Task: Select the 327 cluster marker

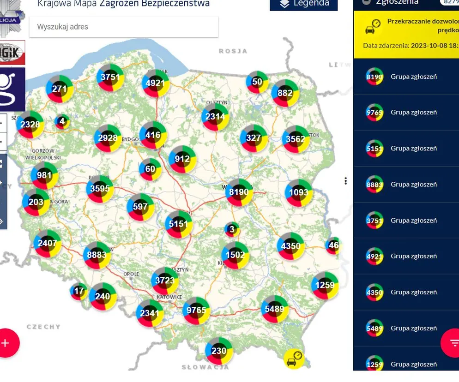Action: 253,138
